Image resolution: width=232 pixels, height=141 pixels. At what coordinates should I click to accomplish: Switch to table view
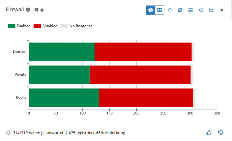tap(159, 10)
